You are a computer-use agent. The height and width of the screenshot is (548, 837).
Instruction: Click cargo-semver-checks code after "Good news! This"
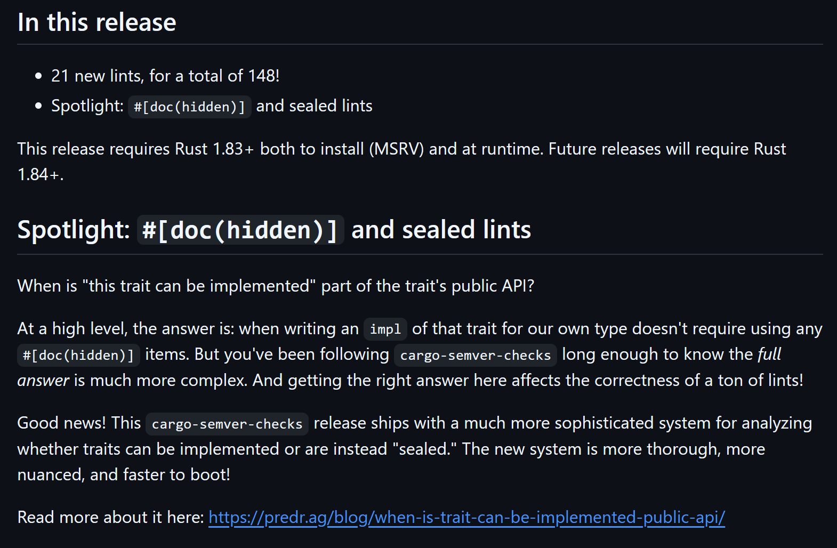(227, 424)
